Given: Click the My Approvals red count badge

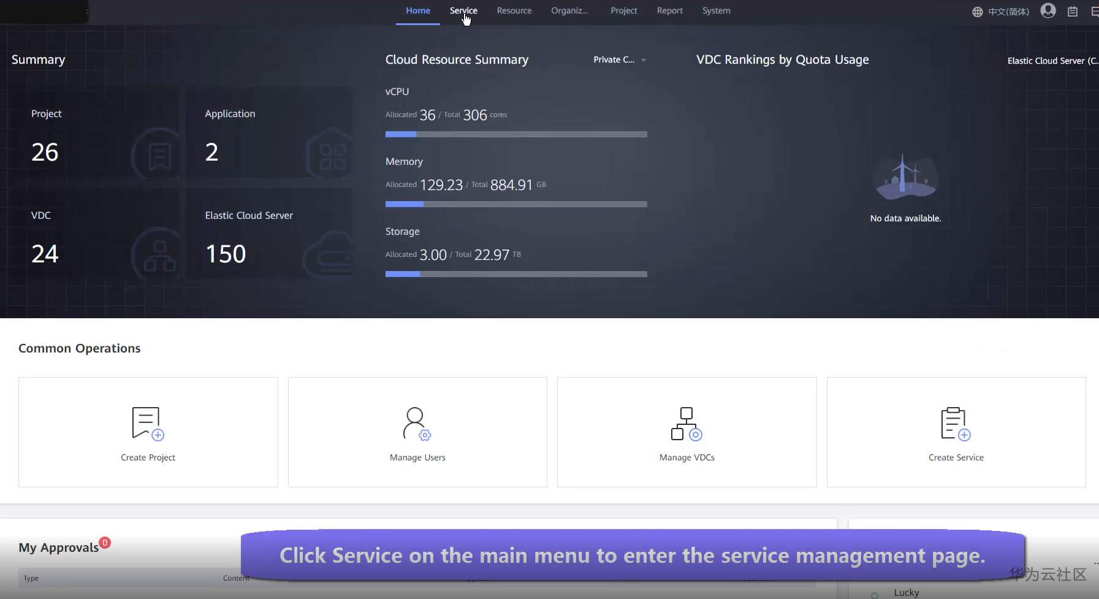Looking at the screenshot, I should click(105, 543).
